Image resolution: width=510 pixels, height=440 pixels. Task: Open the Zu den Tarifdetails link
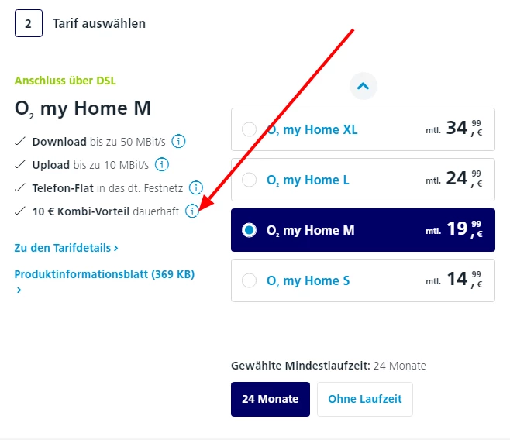point(66,248)
